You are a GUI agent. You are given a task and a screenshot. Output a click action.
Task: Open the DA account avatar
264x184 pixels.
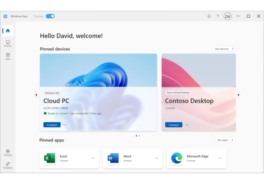coord(227,16)
